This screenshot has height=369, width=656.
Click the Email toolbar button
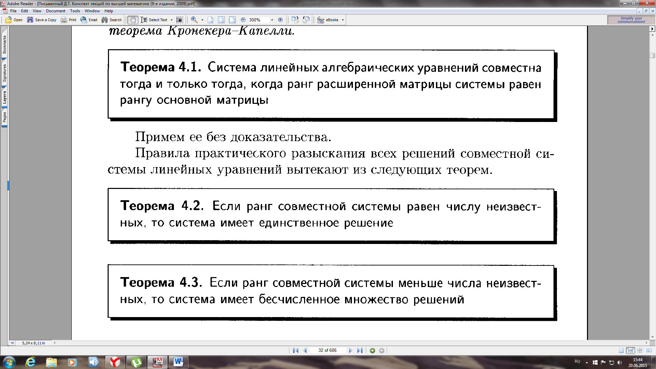pyautogui.click(x=89, y=20)
